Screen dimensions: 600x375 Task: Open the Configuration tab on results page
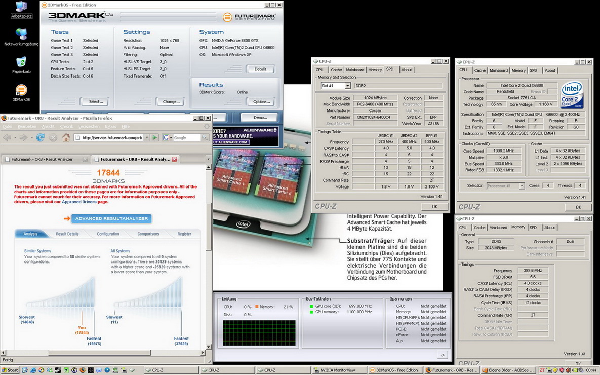(x=108, y=234)
